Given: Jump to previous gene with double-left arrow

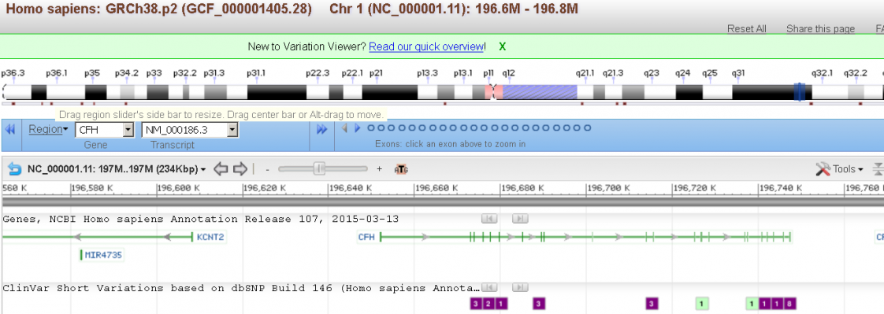Looking at the screenshot, I should click(10, 129).
